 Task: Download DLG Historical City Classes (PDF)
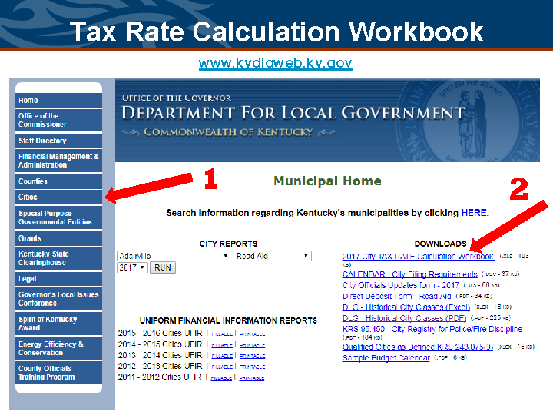coord(404,318)
